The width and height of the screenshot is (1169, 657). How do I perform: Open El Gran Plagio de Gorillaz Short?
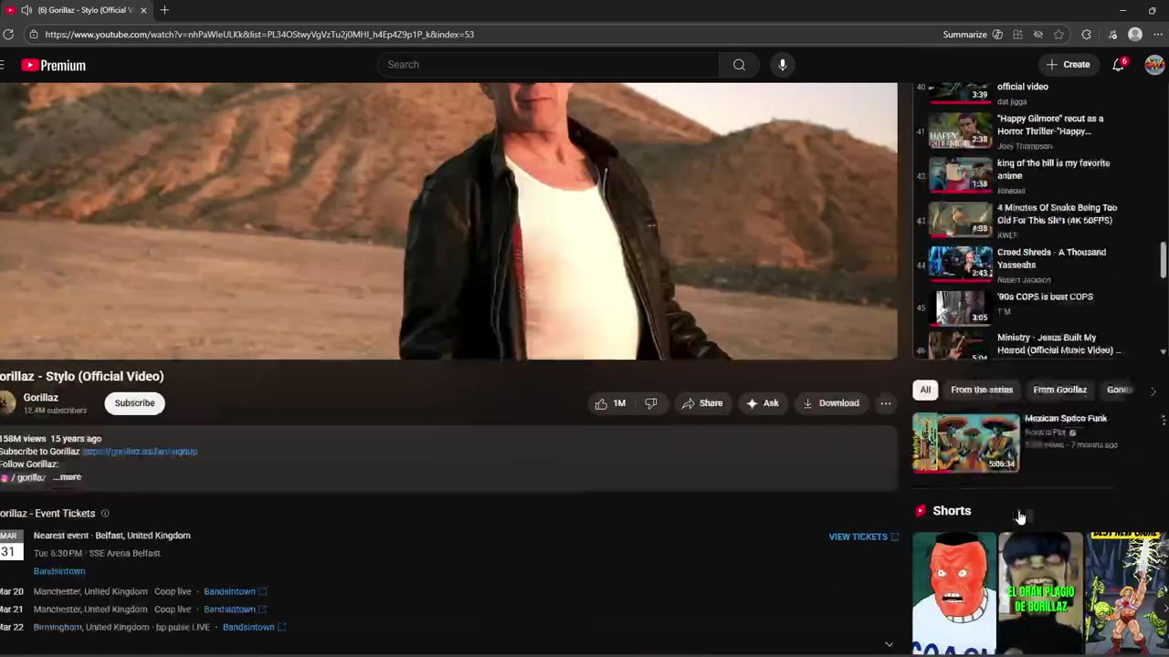1040,593
